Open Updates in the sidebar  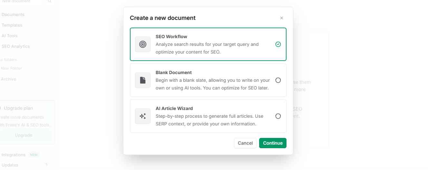(x=10, y=165)
